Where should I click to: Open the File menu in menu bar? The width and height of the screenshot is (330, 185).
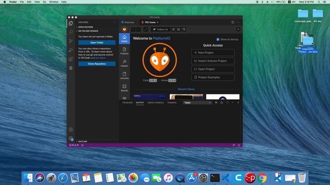tap(22, 2)
